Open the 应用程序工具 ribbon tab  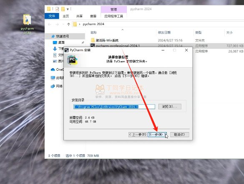[x=113, y=16]
